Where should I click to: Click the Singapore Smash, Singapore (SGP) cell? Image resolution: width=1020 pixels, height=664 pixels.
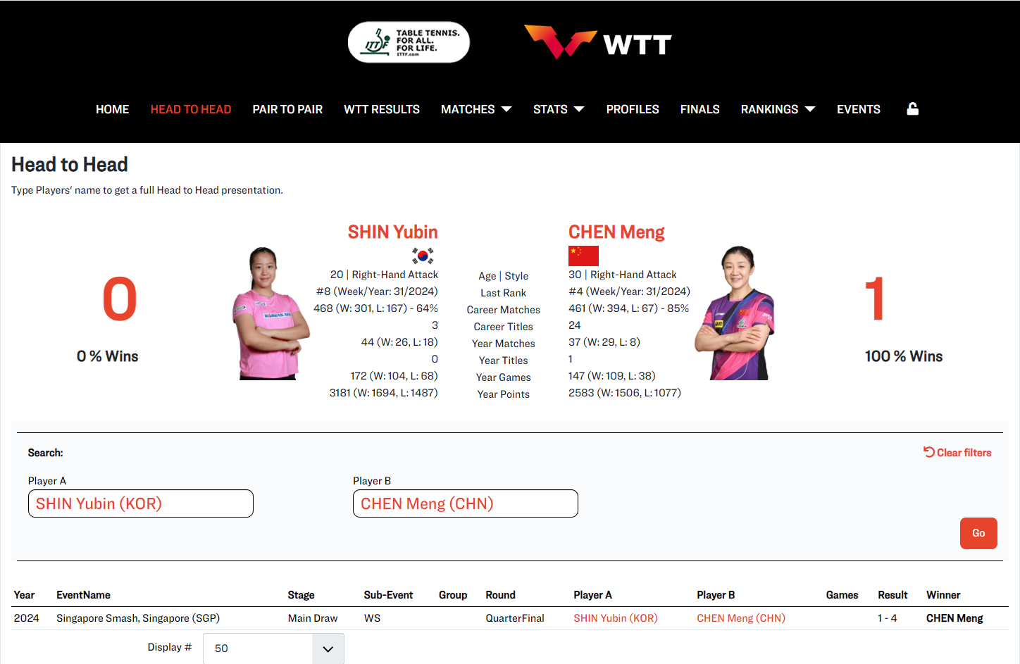138,618
